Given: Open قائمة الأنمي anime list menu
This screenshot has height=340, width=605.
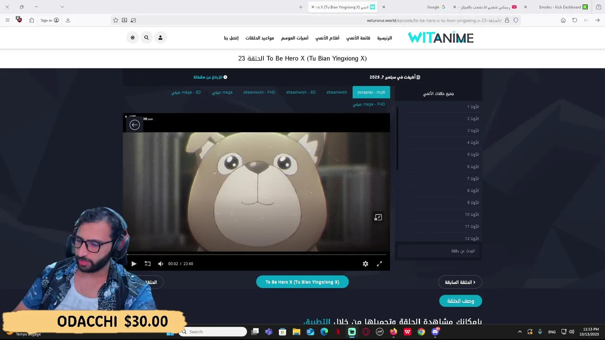Looking at the screenshot, I should click(x=358, y=38).
